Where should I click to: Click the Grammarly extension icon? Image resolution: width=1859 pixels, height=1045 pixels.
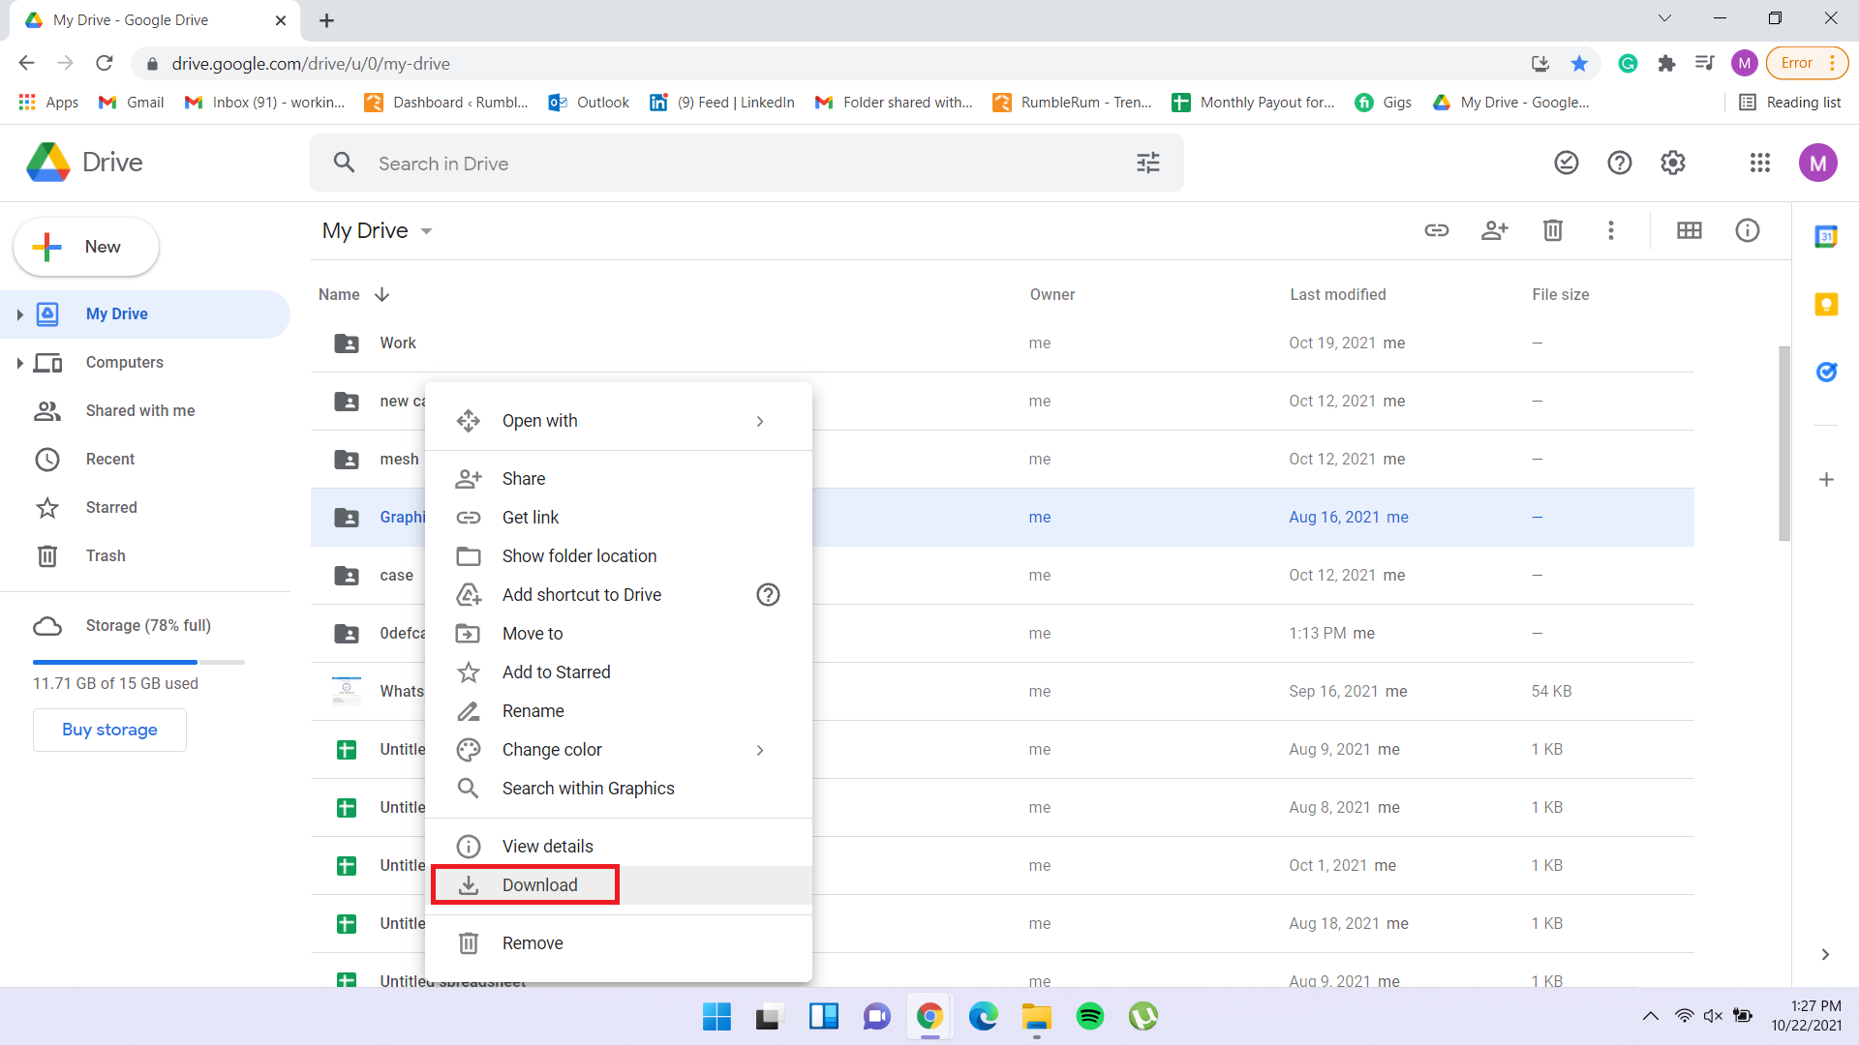tap(1628, 64)
